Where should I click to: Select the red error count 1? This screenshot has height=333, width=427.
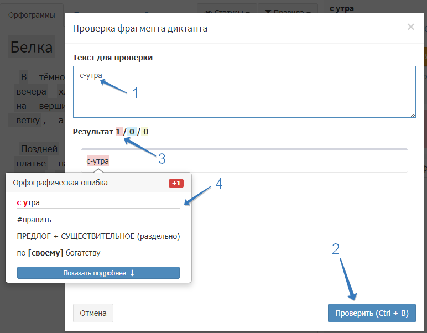118,132
